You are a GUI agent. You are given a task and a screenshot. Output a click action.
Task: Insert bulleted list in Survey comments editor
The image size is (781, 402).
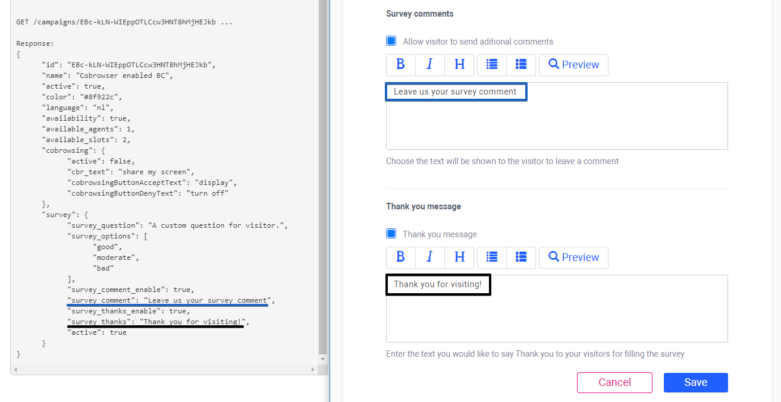(491, 64)
